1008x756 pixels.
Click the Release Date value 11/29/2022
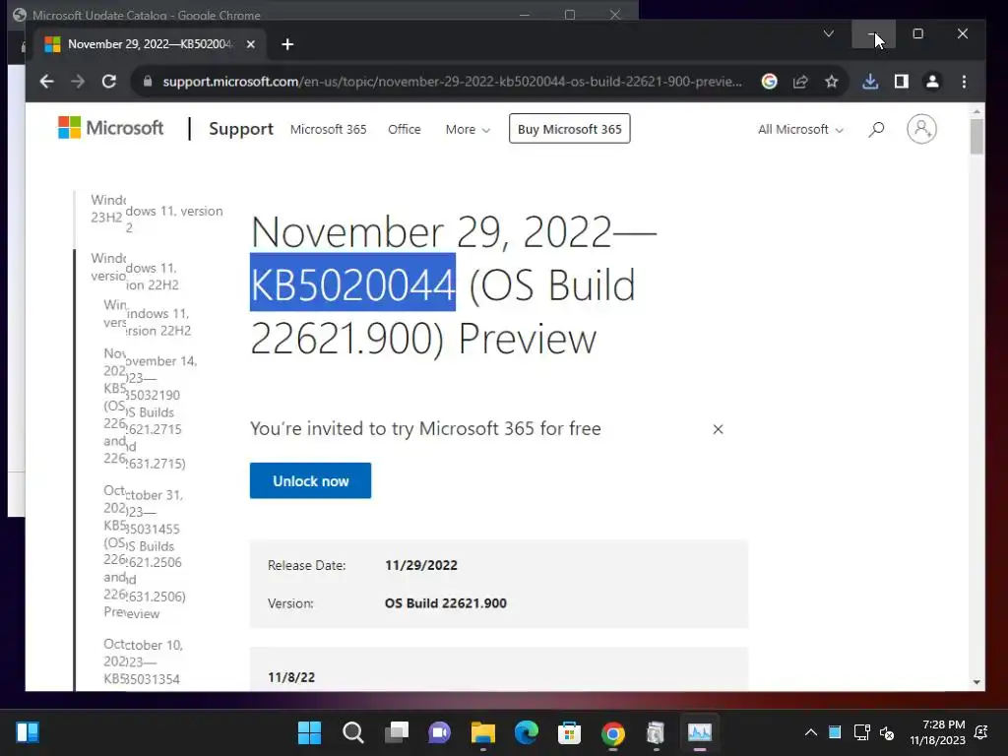click(421, 565)
